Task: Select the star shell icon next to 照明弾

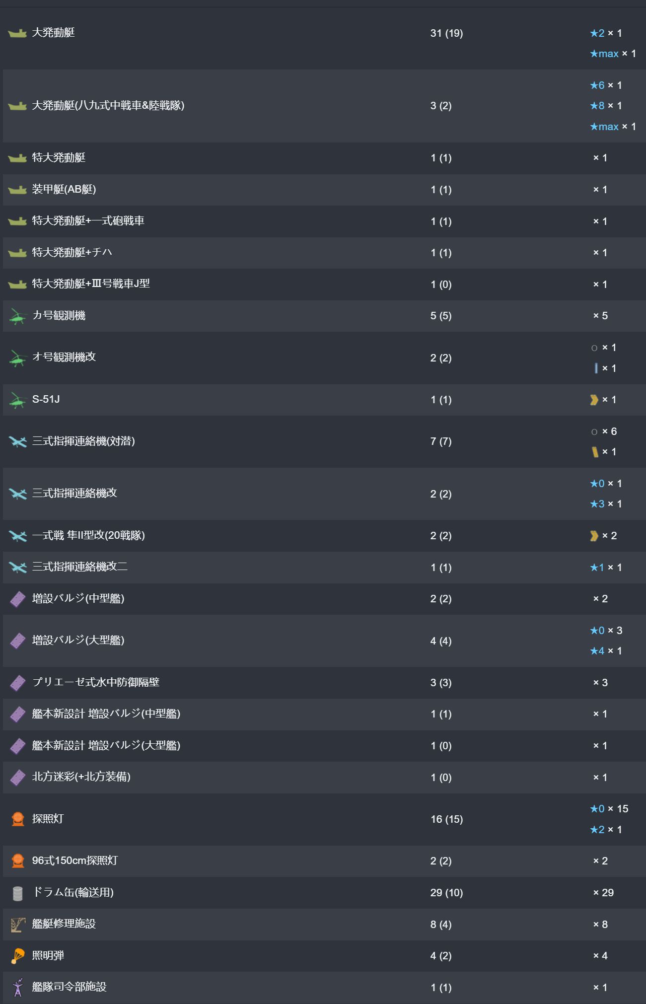Action: click(17, 956)
